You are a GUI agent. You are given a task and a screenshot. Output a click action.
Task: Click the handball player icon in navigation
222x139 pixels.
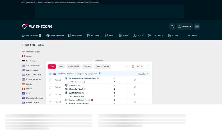tap(149, 36)
